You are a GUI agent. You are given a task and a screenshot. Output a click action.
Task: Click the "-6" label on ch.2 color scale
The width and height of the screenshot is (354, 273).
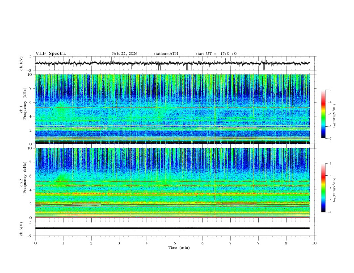[x=330, y=200]
